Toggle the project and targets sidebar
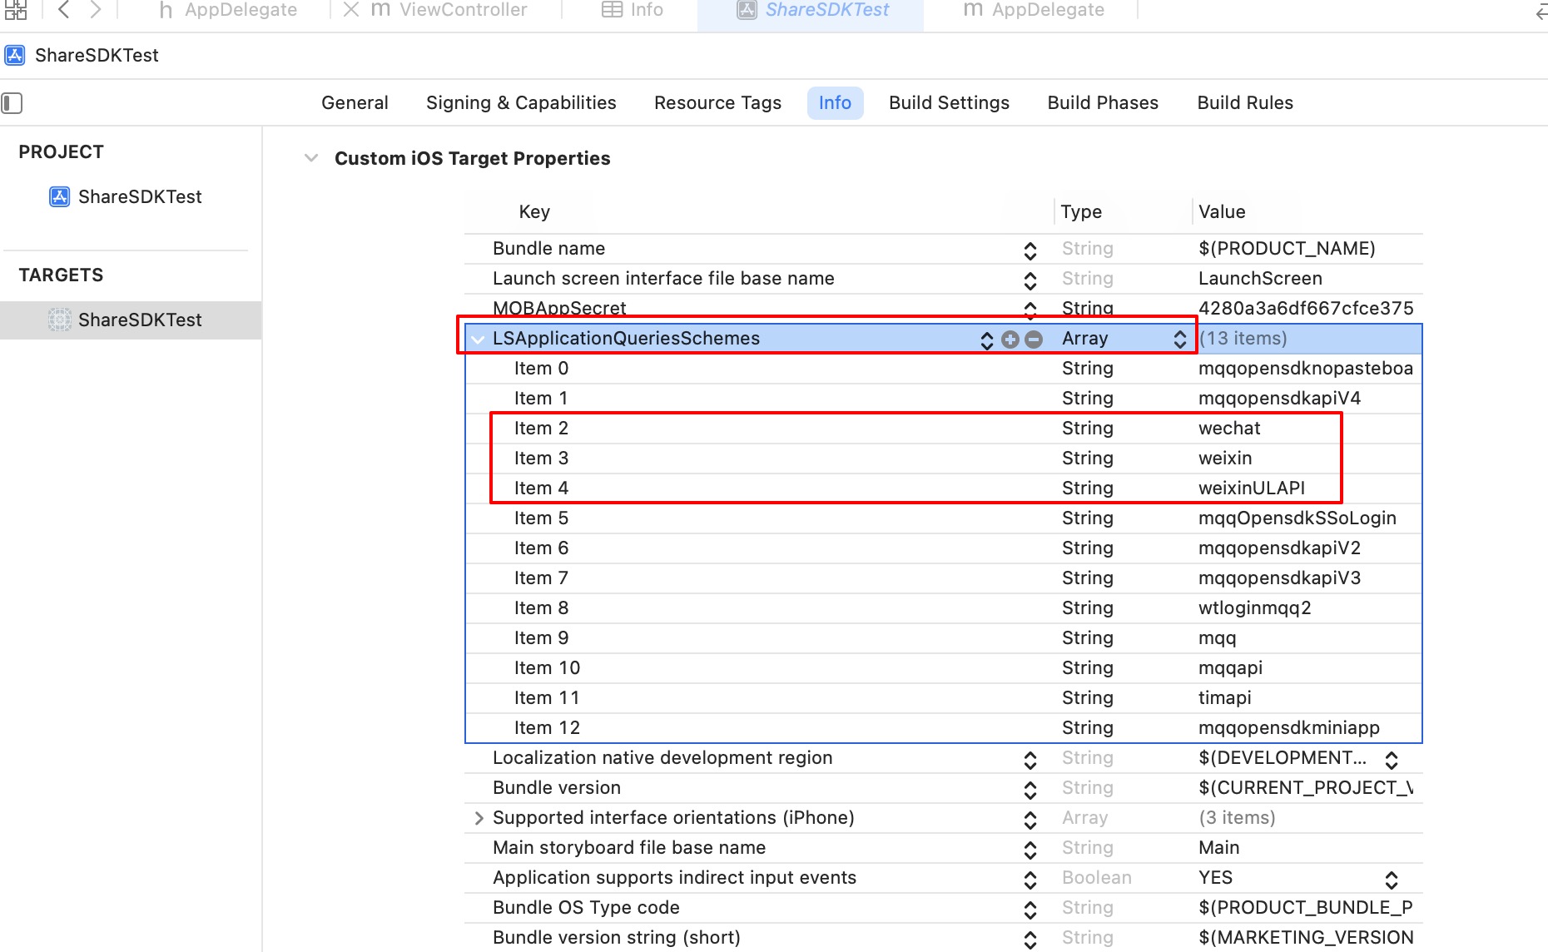The image size is (1548, 952). pyautogui.click(x=12, y=103)
